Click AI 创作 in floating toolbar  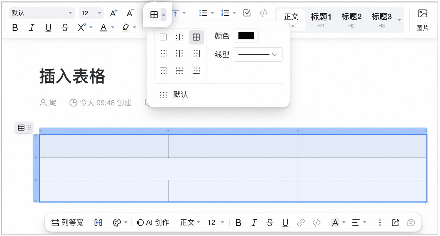click(153, 222)
